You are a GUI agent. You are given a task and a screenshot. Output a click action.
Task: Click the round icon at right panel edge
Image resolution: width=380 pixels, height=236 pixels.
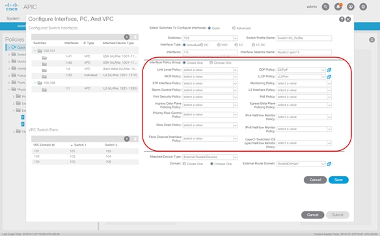[372, 40]
